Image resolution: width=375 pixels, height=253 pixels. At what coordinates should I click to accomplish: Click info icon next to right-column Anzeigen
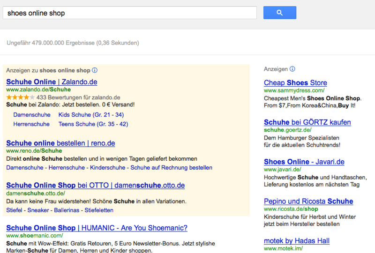(x=292, y=69)
